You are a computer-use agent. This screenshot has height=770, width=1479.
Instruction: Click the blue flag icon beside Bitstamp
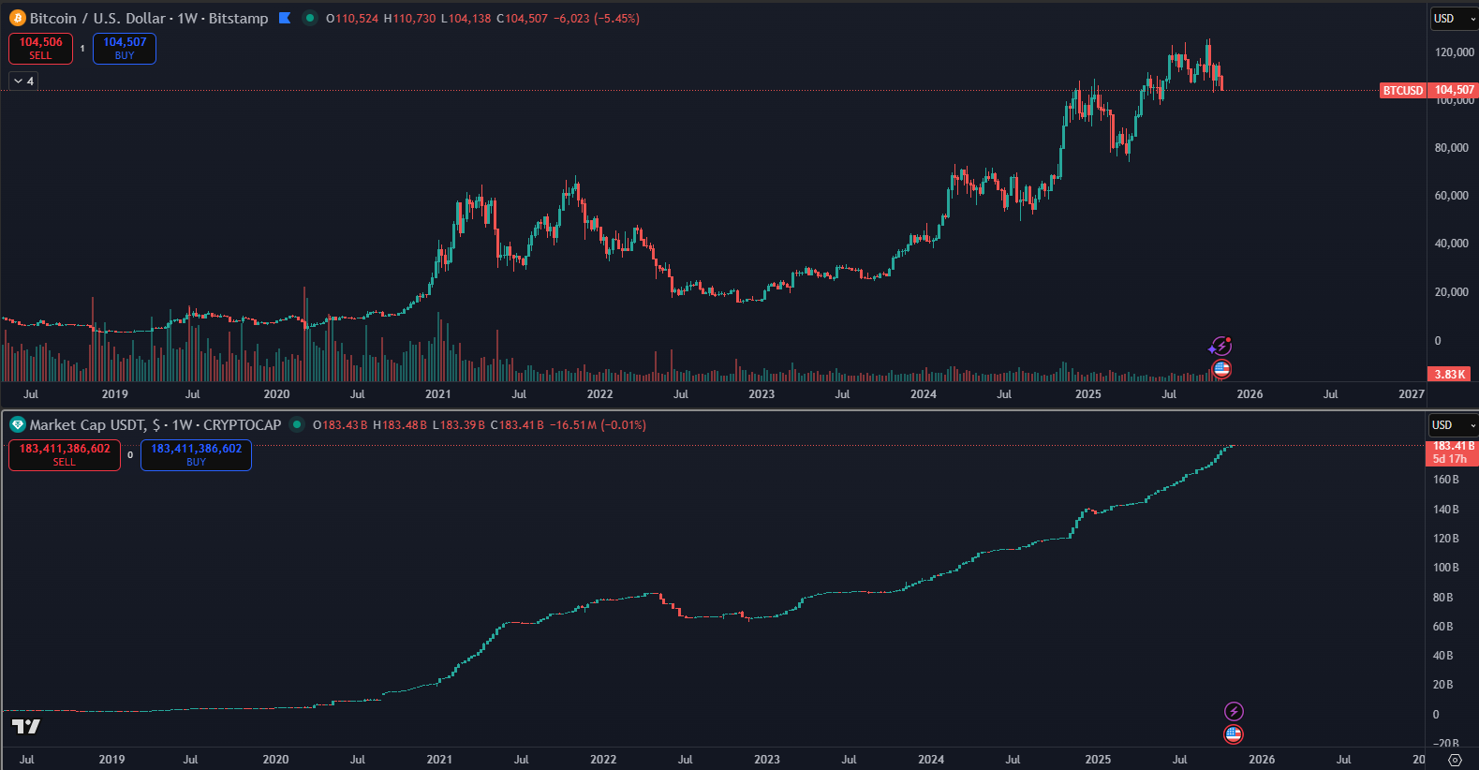285,19
